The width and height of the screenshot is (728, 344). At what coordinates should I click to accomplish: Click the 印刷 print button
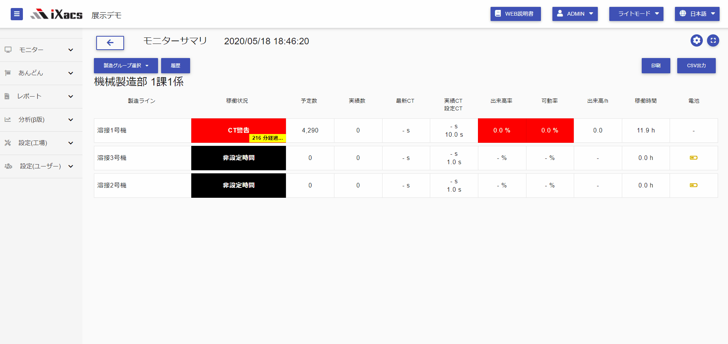click(656, 66)
